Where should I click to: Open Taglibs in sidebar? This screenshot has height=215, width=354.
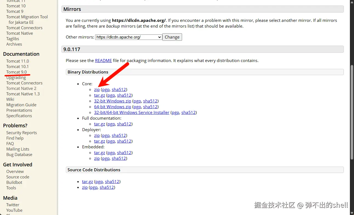[13, 39]
